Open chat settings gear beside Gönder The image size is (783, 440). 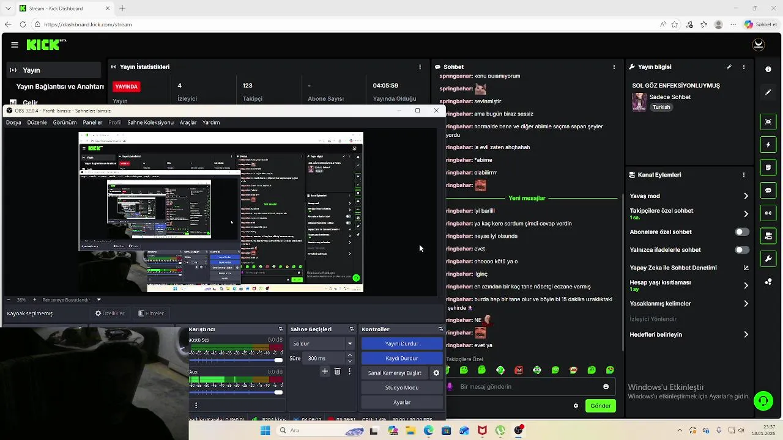point(576,406)
